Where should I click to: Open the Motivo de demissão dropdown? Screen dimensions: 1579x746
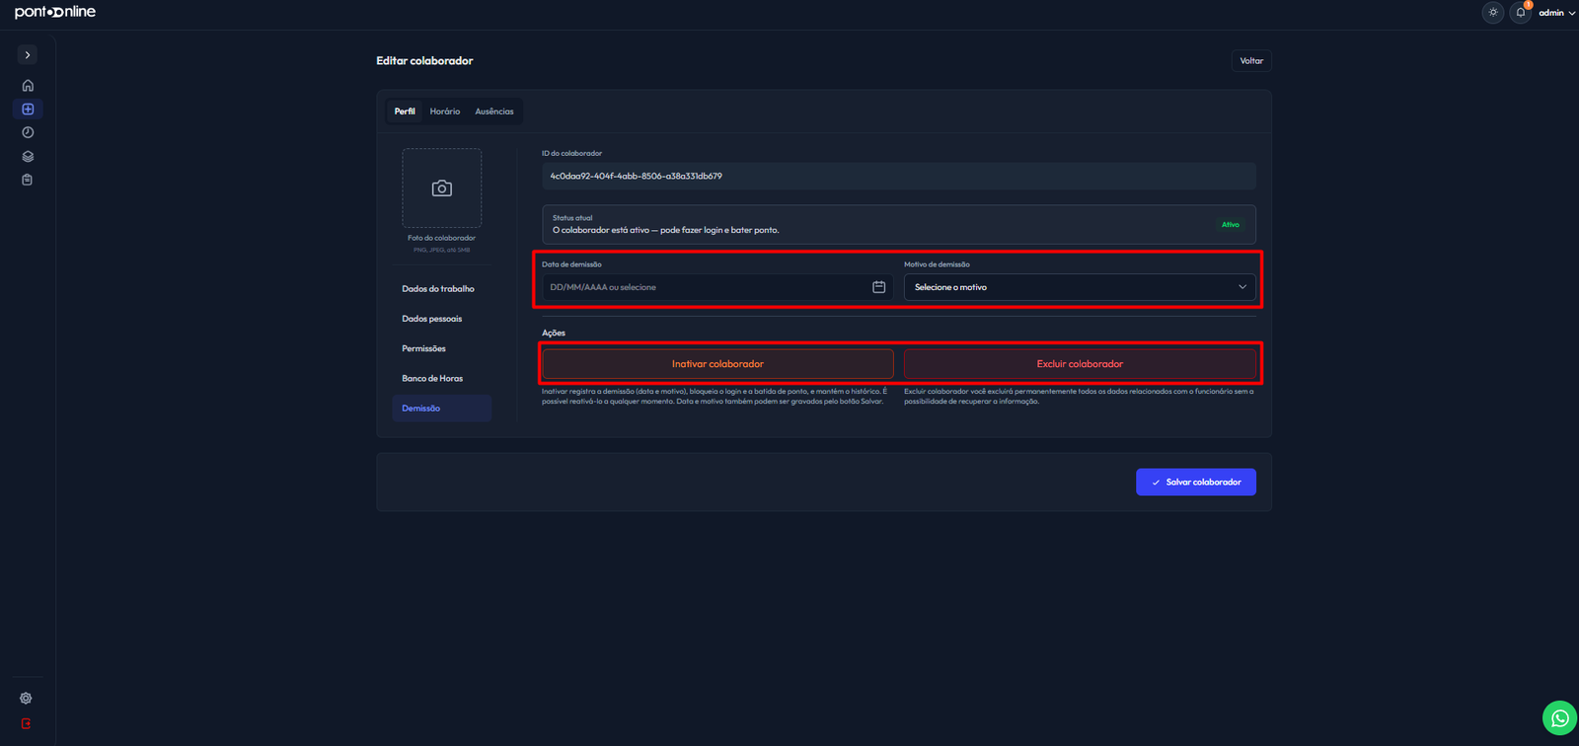1080,287
